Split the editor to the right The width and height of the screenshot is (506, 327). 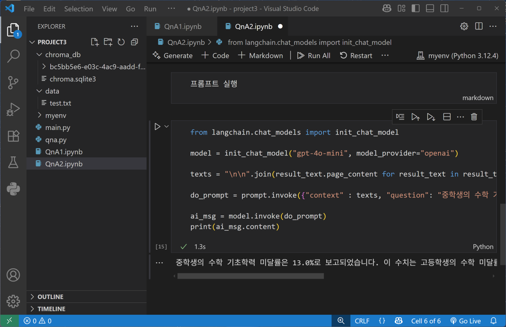coord(479,26)
